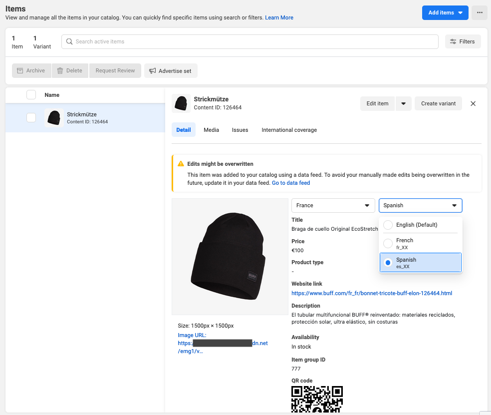491x415 pixels.
Task: Click the Braga de cuello title text
Action: tap(335, 229)
